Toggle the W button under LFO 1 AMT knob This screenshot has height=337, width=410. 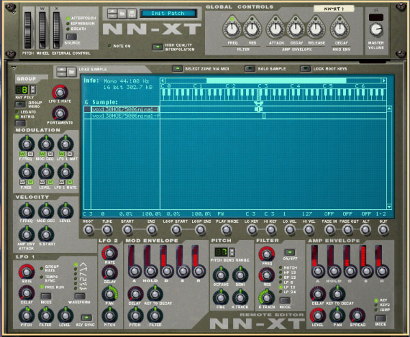(61, 154)
